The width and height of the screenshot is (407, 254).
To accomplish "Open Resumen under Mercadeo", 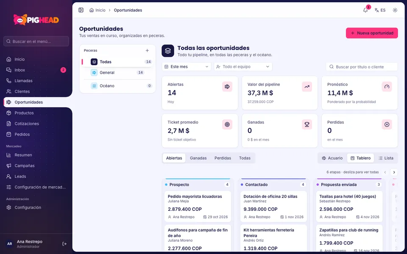I will [36, 155].
